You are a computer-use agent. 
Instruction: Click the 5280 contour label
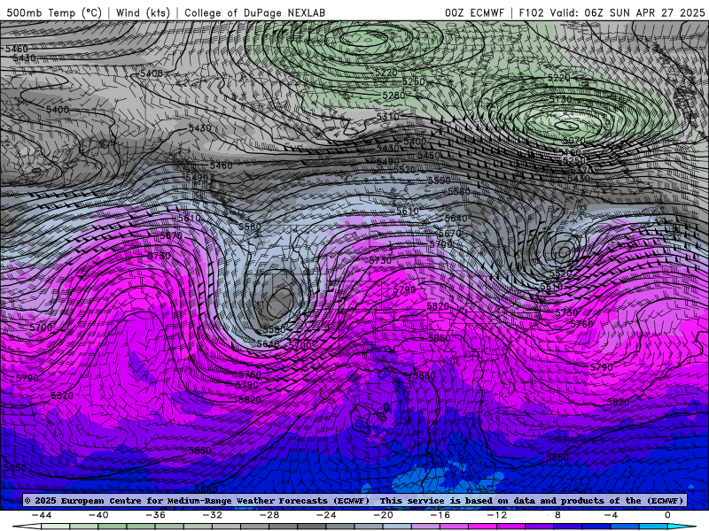(393, 96)
